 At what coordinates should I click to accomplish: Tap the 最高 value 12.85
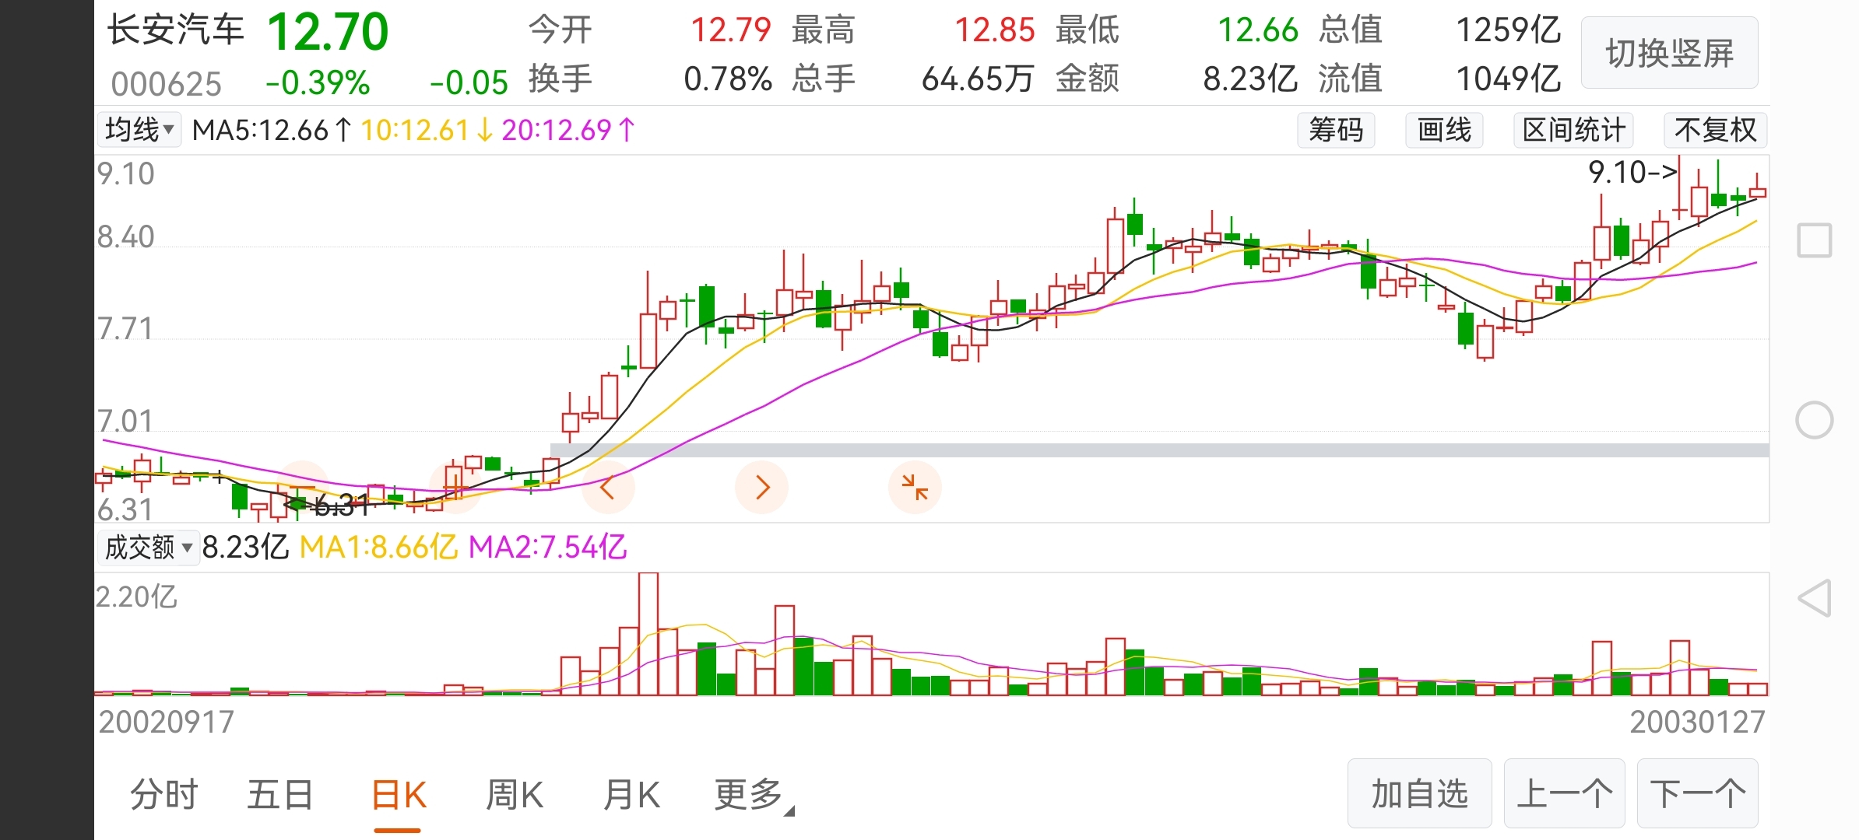tap(994, 30)
